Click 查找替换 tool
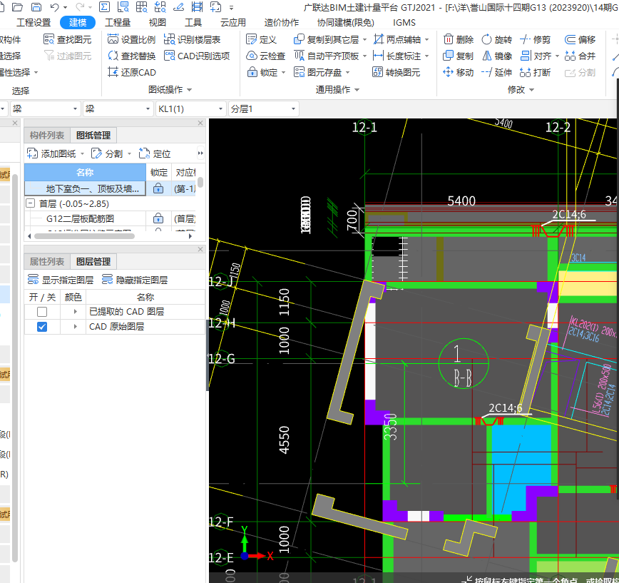The width and height of the screenshot is (619, 583). [x=131, y=56]
